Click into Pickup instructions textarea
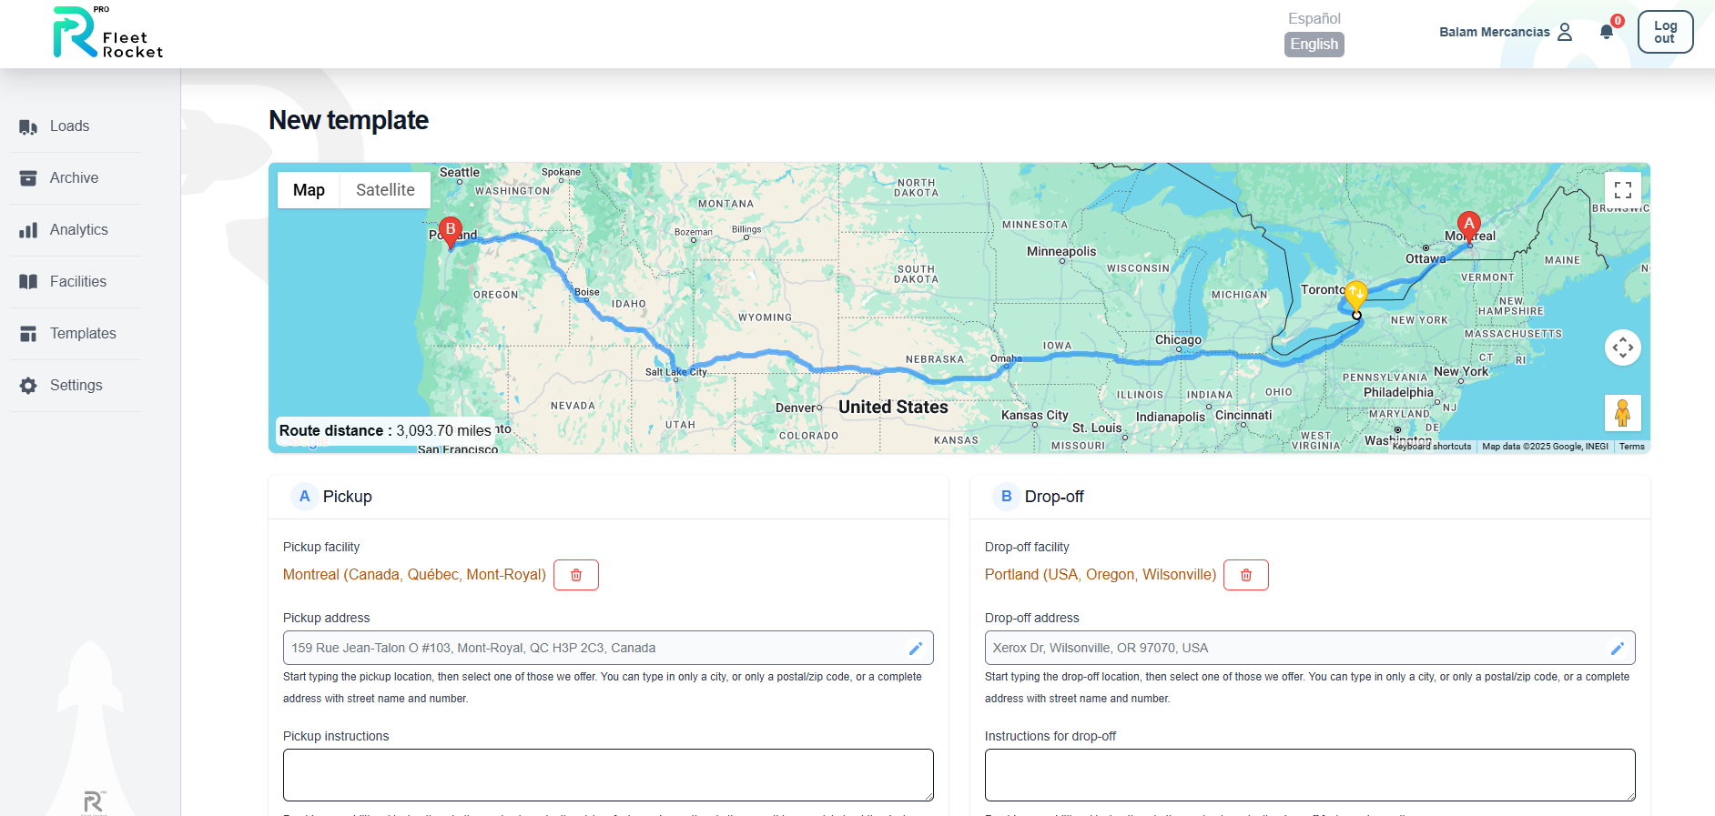Screen dimensions: 1715x816 [x=608, y=775]
